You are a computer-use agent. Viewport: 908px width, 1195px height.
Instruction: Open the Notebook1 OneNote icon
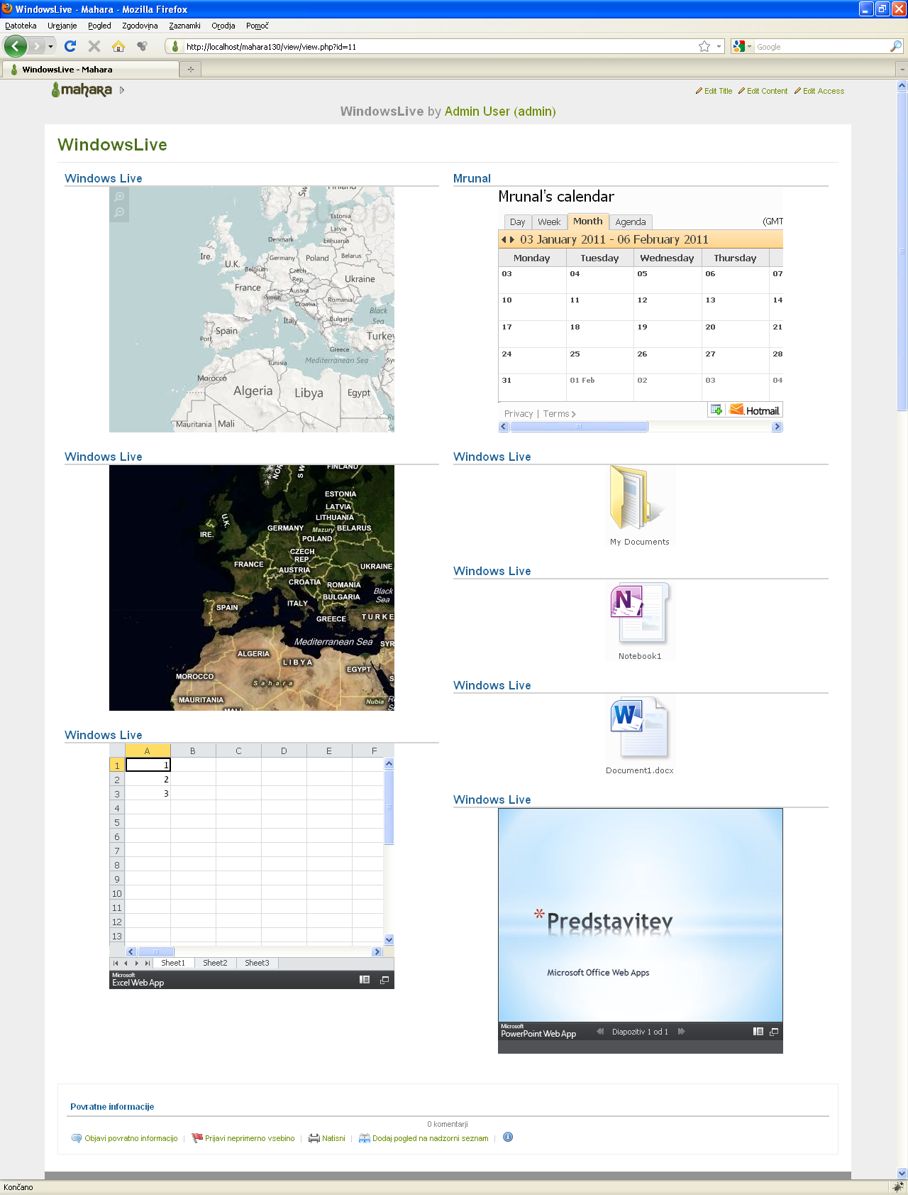point(639,613)
